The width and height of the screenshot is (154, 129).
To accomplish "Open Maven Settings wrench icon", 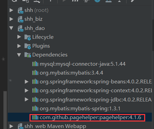I will (133, 1).
